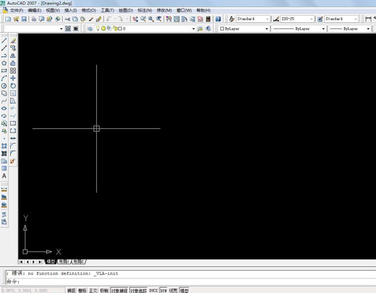Toggle 栅格 grid display
The width and height of the screenshot is (376, 293).
tap(82, 291)
